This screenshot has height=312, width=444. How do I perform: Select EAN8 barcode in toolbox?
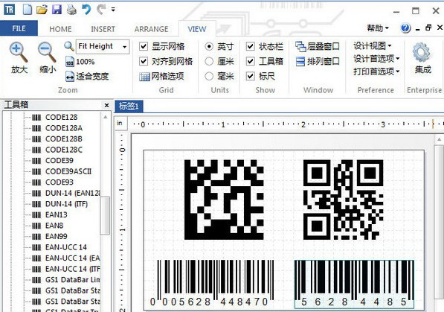click(54, 226)
